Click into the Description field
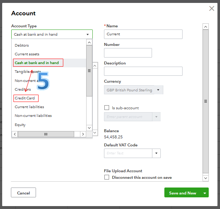Viewport: 220px width, 209px height. click(143, 71)
